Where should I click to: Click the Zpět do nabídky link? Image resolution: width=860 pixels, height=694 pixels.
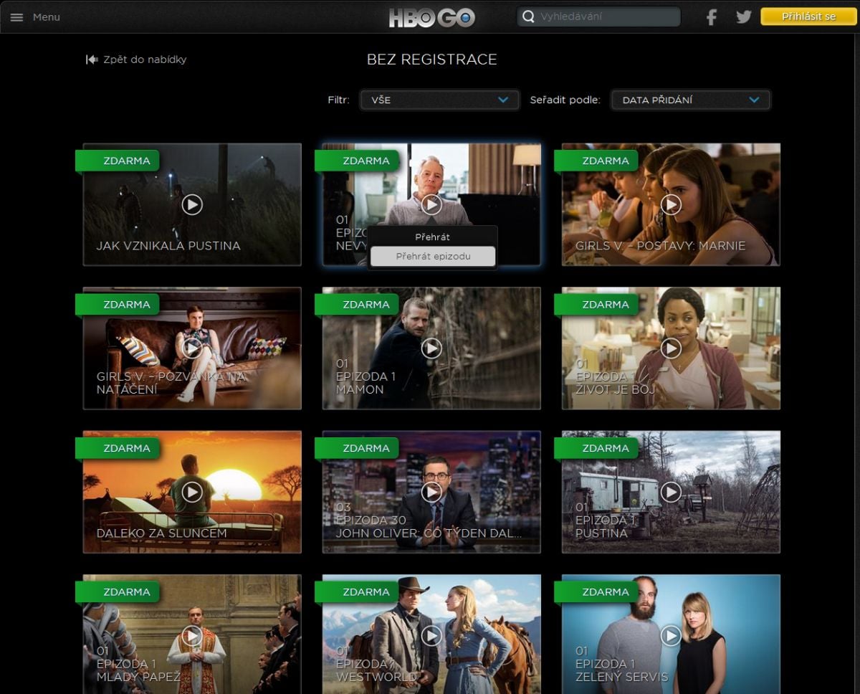(x=145, y=60)
